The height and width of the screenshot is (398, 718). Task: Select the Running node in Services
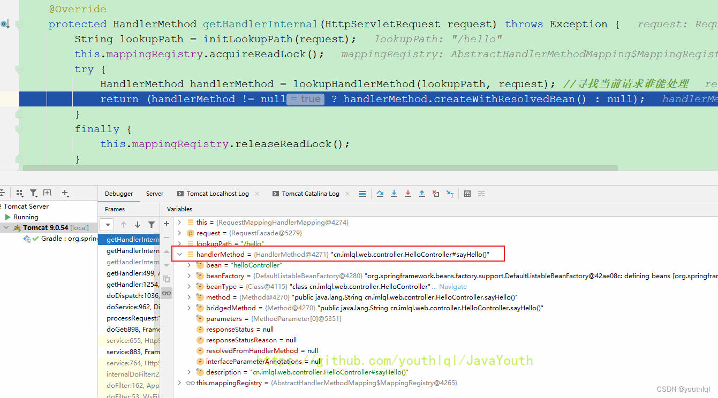(26, 217)
